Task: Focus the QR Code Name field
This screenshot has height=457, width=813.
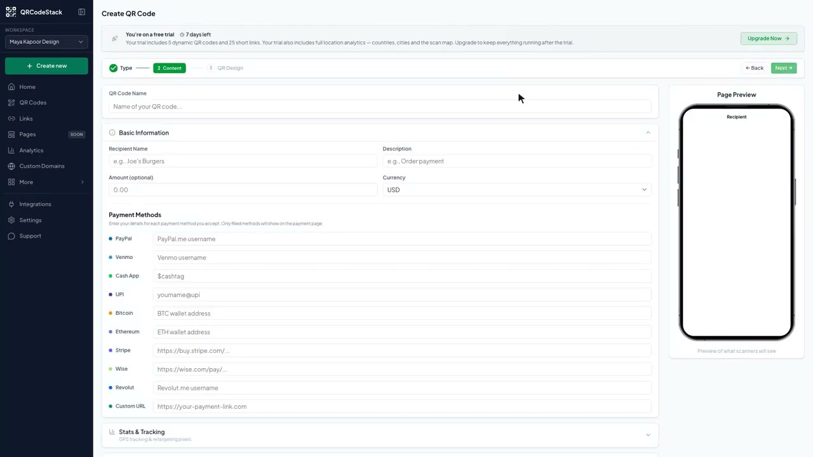Action: tap(380, 107)
